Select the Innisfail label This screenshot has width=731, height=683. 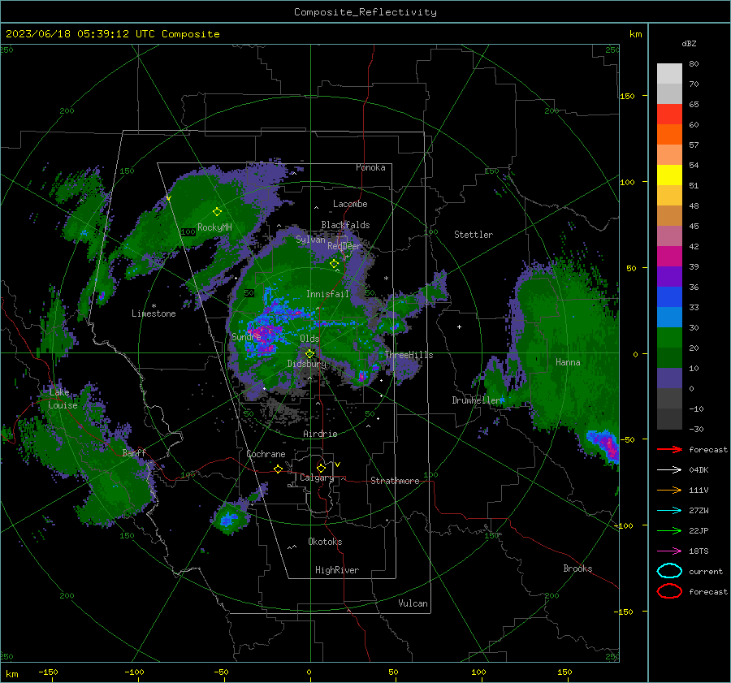pyautogui.click(x=327, y=294)
